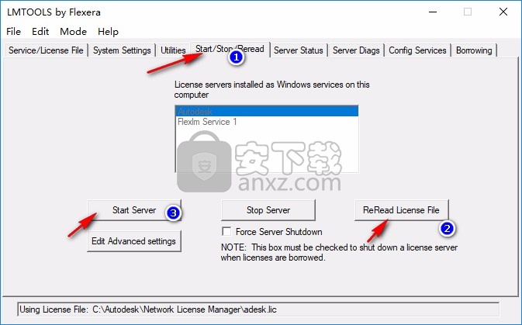
Task: Open the Utilities tab
Action: 173,50
